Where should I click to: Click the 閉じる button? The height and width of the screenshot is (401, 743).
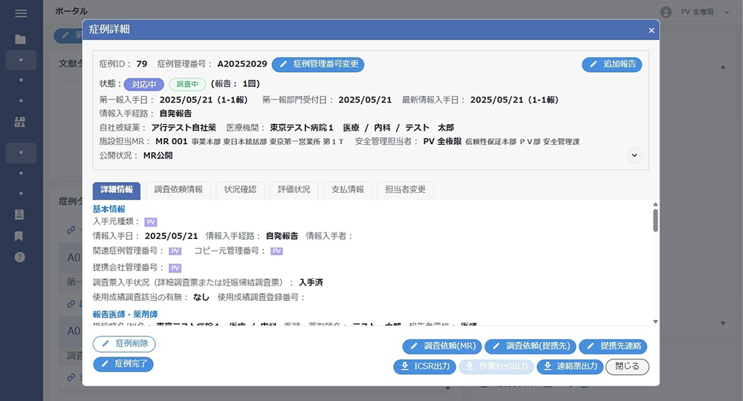[x=627, y=366]
